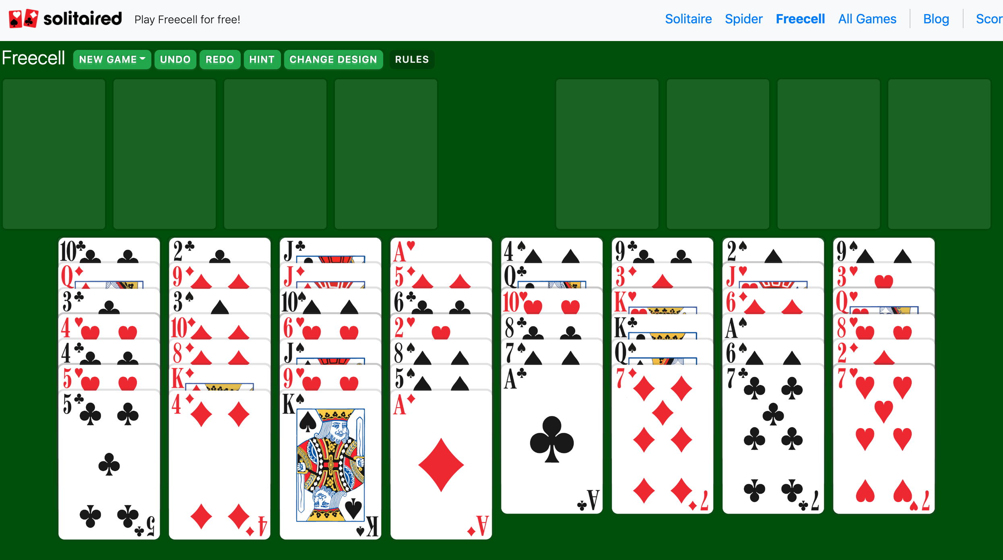This screenshot has height=560, width=1003.
Task: Click the RULES button to view game rules
Action: coord(412,59)
